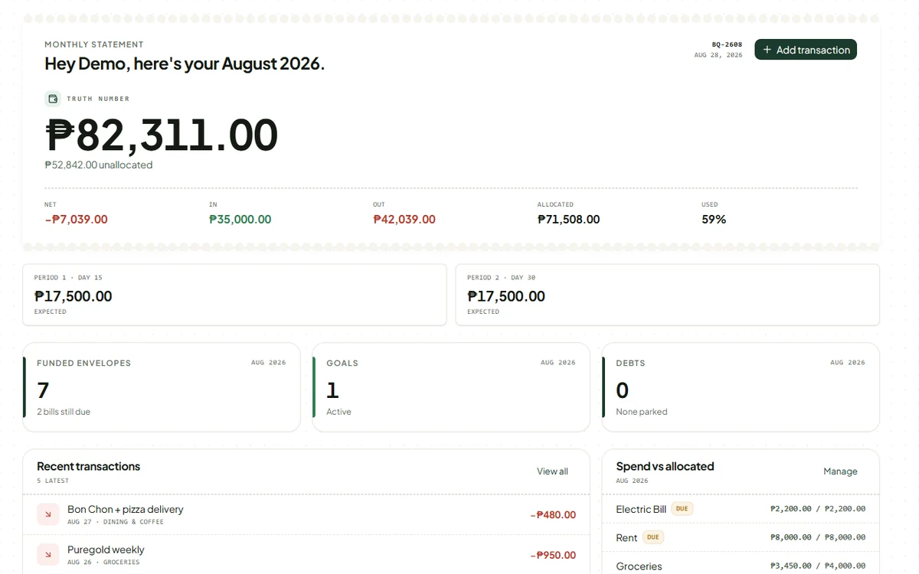The width and height of the screenshot is (919, 574).
Task: Click the wallet icon beside Truth Number
Action: tap(53, 99)
